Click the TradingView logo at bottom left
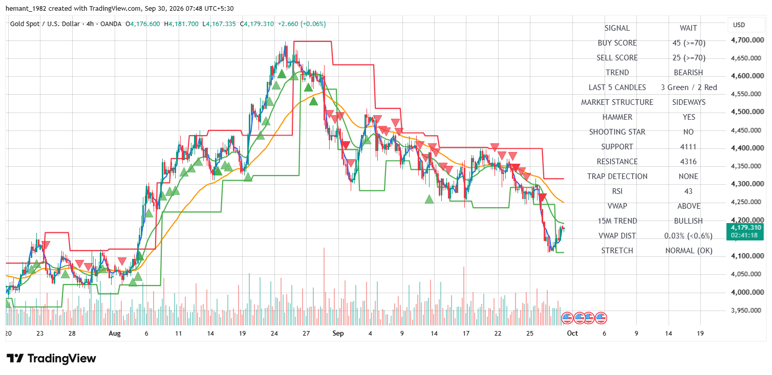This screenshot has width=772, height=375. click(x=51, y=359)
